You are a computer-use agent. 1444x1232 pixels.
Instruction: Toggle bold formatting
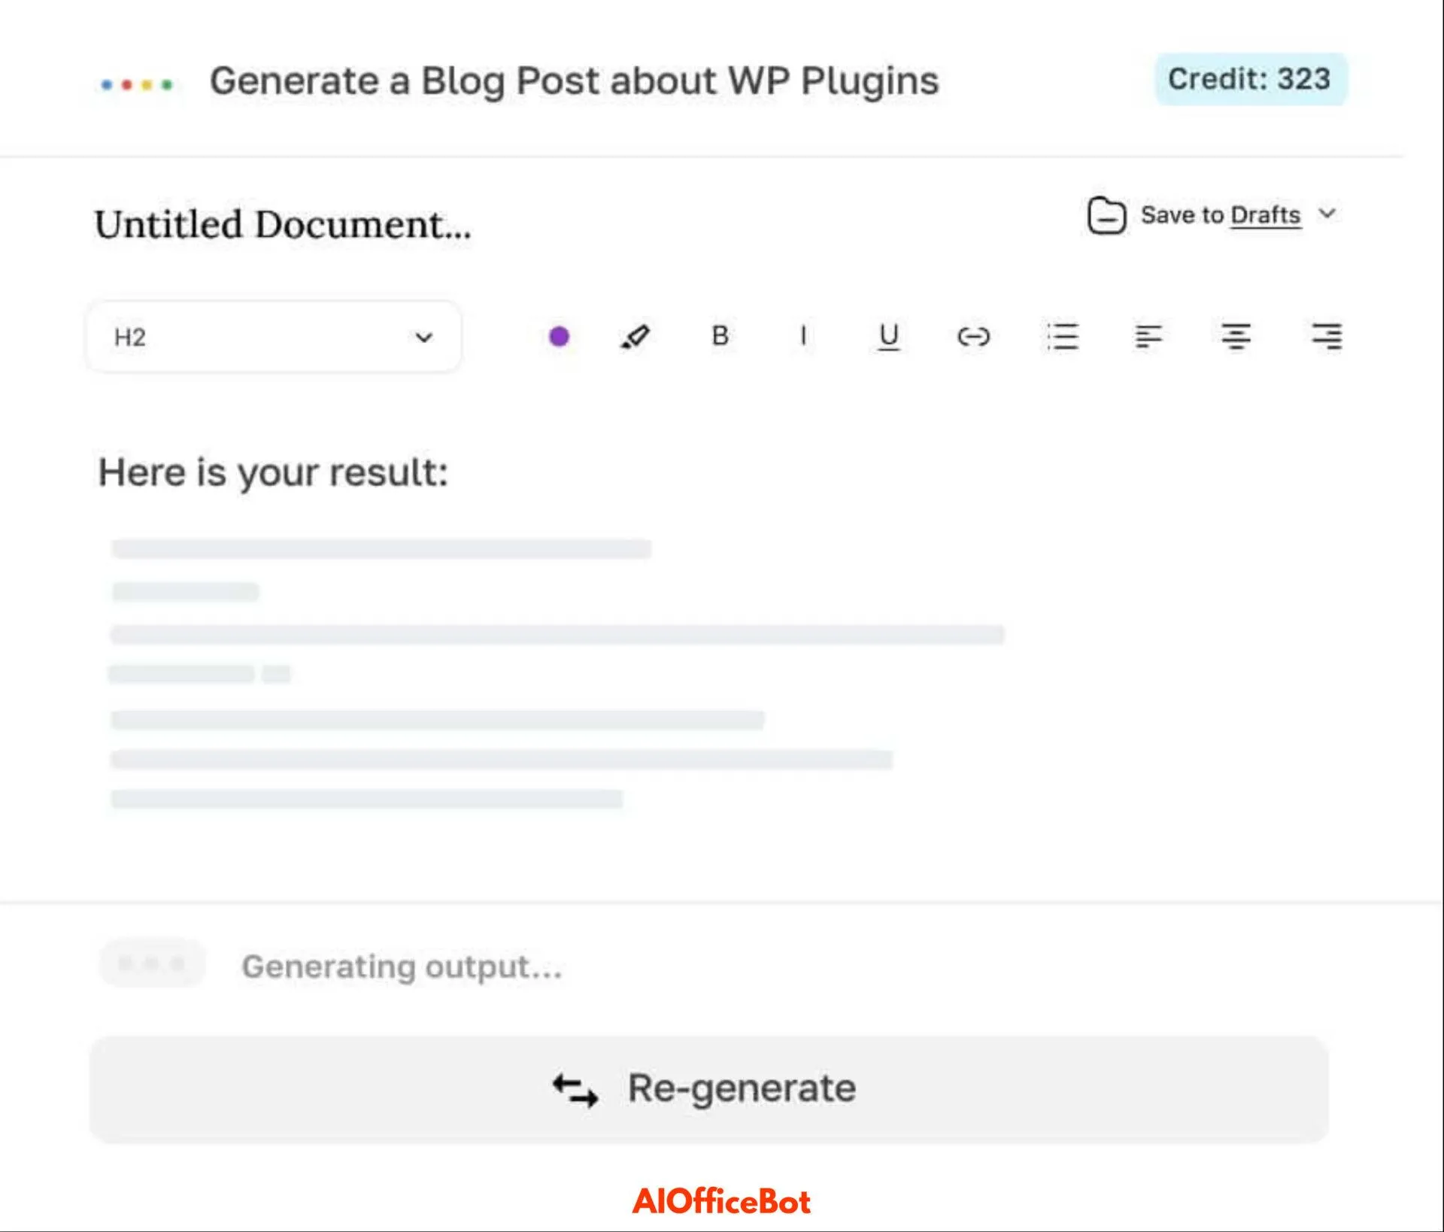(x=720, y=335)
